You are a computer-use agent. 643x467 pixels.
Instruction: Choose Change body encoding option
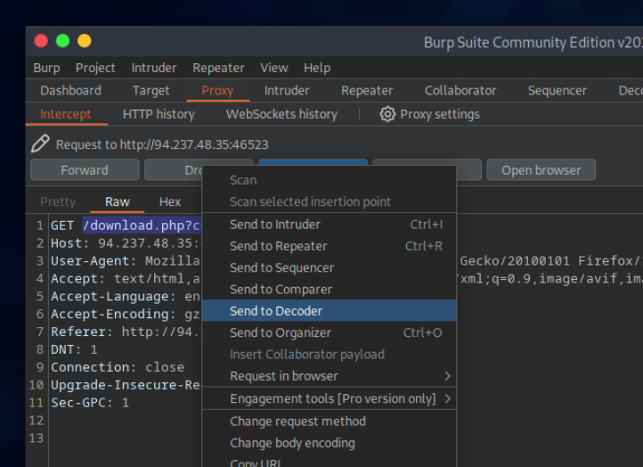[292, 443]
